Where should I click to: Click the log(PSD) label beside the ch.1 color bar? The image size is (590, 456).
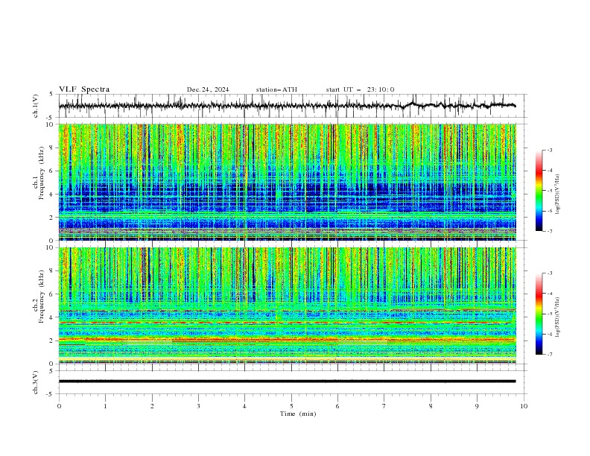pos(558,194)
